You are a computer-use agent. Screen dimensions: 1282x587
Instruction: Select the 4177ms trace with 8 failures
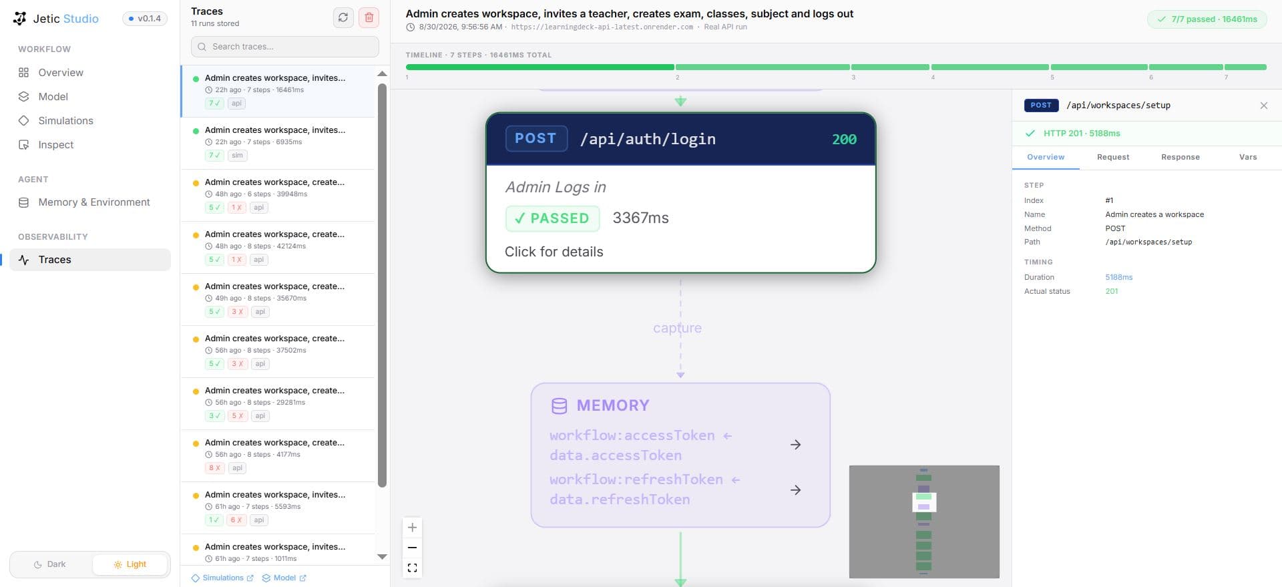pyautogui.click(x=278, y=455)
